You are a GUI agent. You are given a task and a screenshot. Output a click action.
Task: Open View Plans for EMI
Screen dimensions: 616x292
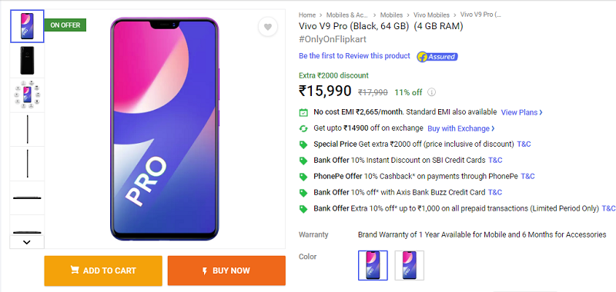pos(522,112)
